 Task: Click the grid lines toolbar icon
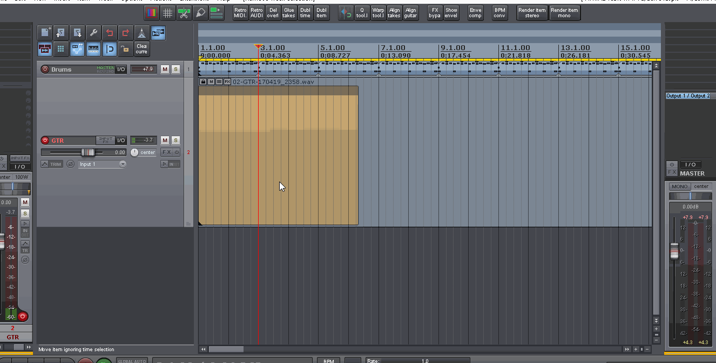(x=167, y=13)
